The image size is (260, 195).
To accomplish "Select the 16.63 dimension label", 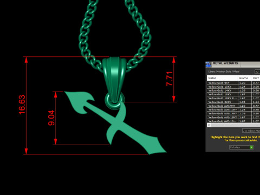I will coord(22,105).
